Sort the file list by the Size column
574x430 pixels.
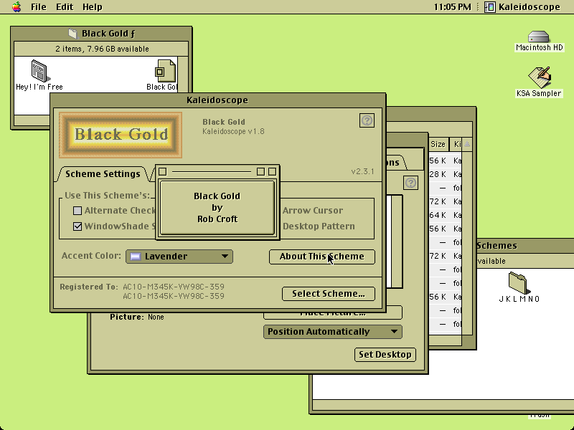pyautogui.click(x=438, y=144)
